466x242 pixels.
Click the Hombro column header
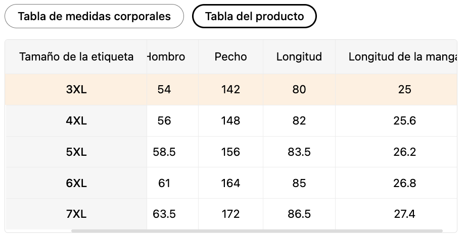tap(166, 56)
